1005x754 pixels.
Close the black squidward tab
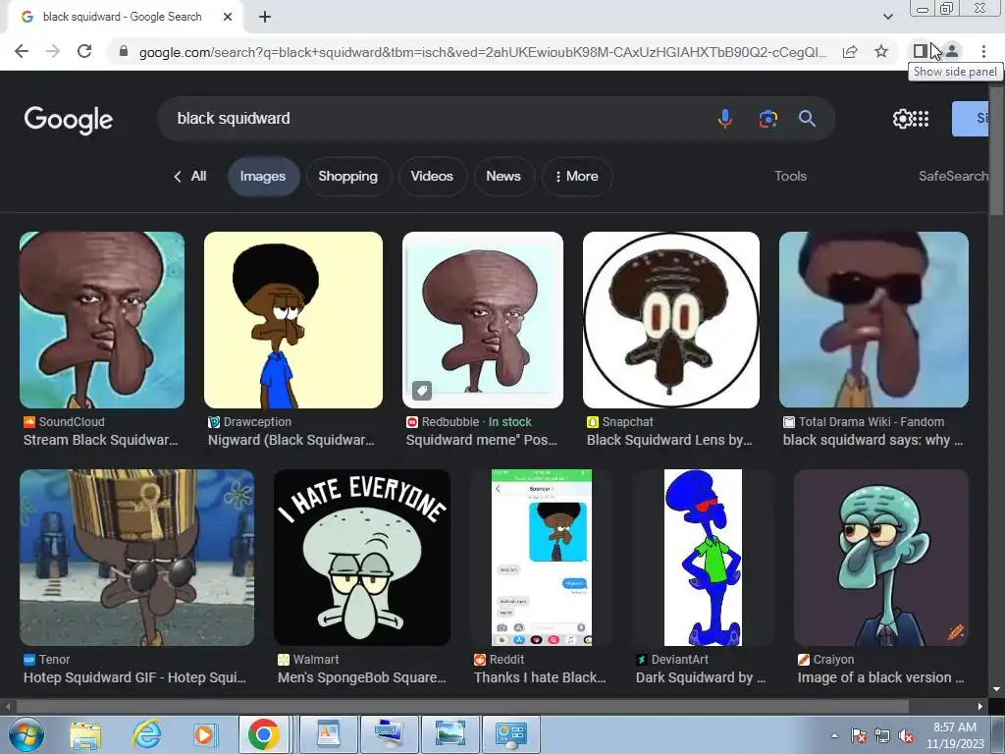pyautogui.click(x=228, y=17)
